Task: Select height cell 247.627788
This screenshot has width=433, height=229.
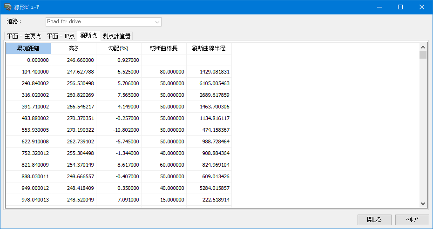Action: pyautogui.click(x=74, y=72)
